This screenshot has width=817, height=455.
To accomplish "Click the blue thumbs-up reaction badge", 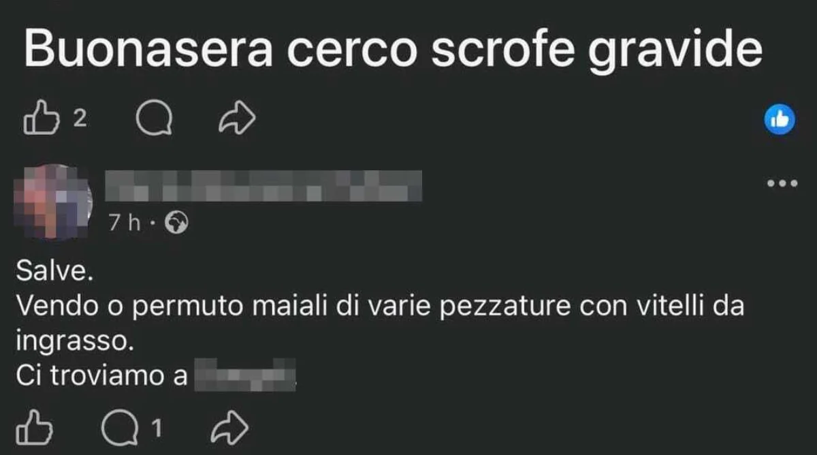I will [780, 120].
